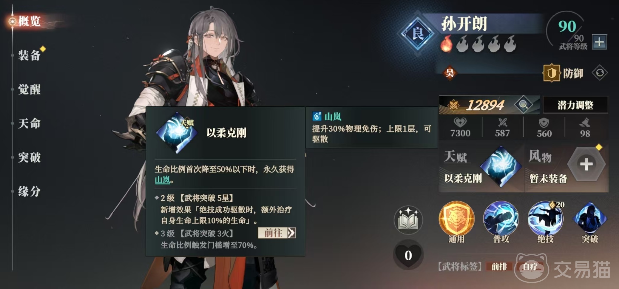The height and width of the screenshot is (289, 619).
Task: Select the 以柔克刚 talent icon on right panel
Action: pyautogui.click(x=501, y=166)
